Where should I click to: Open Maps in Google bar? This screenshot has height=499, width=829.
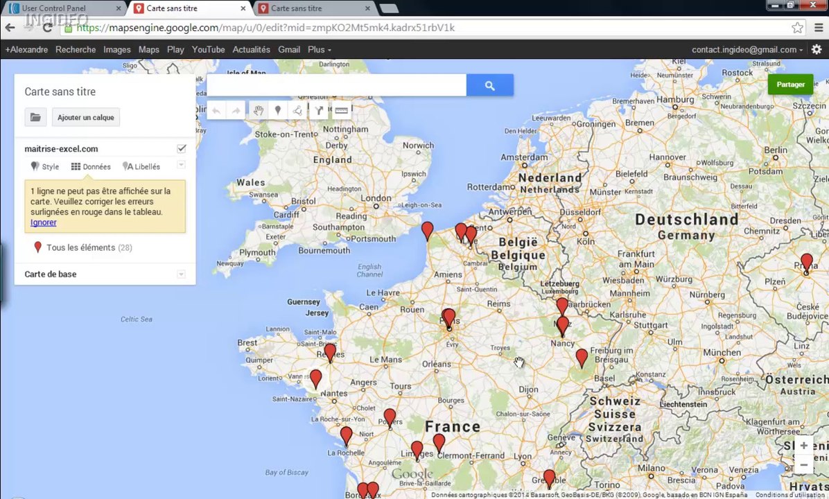click(148, 49)
